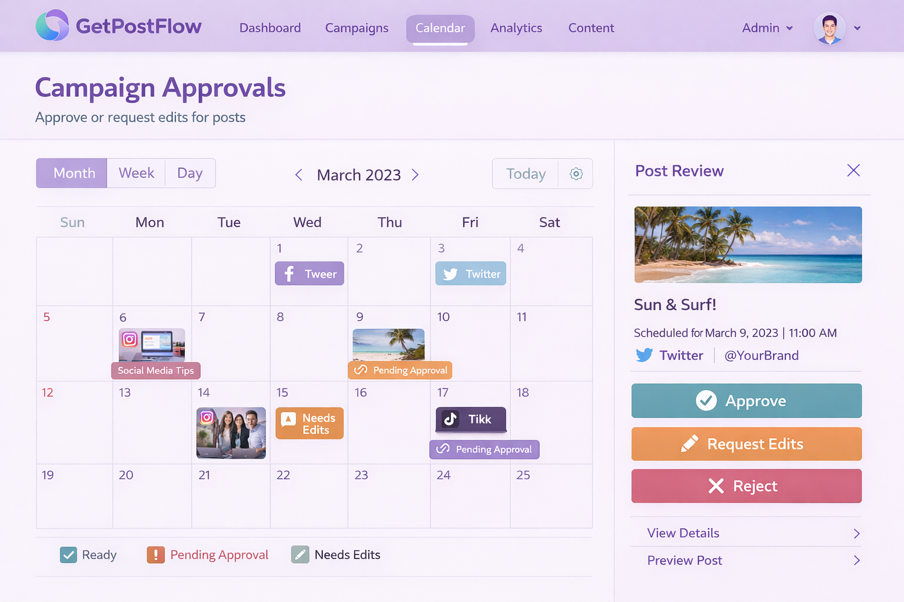The image size is (904, 602).
Task: Expand the profile avatar menu
Action: click(x=830, y=28)
